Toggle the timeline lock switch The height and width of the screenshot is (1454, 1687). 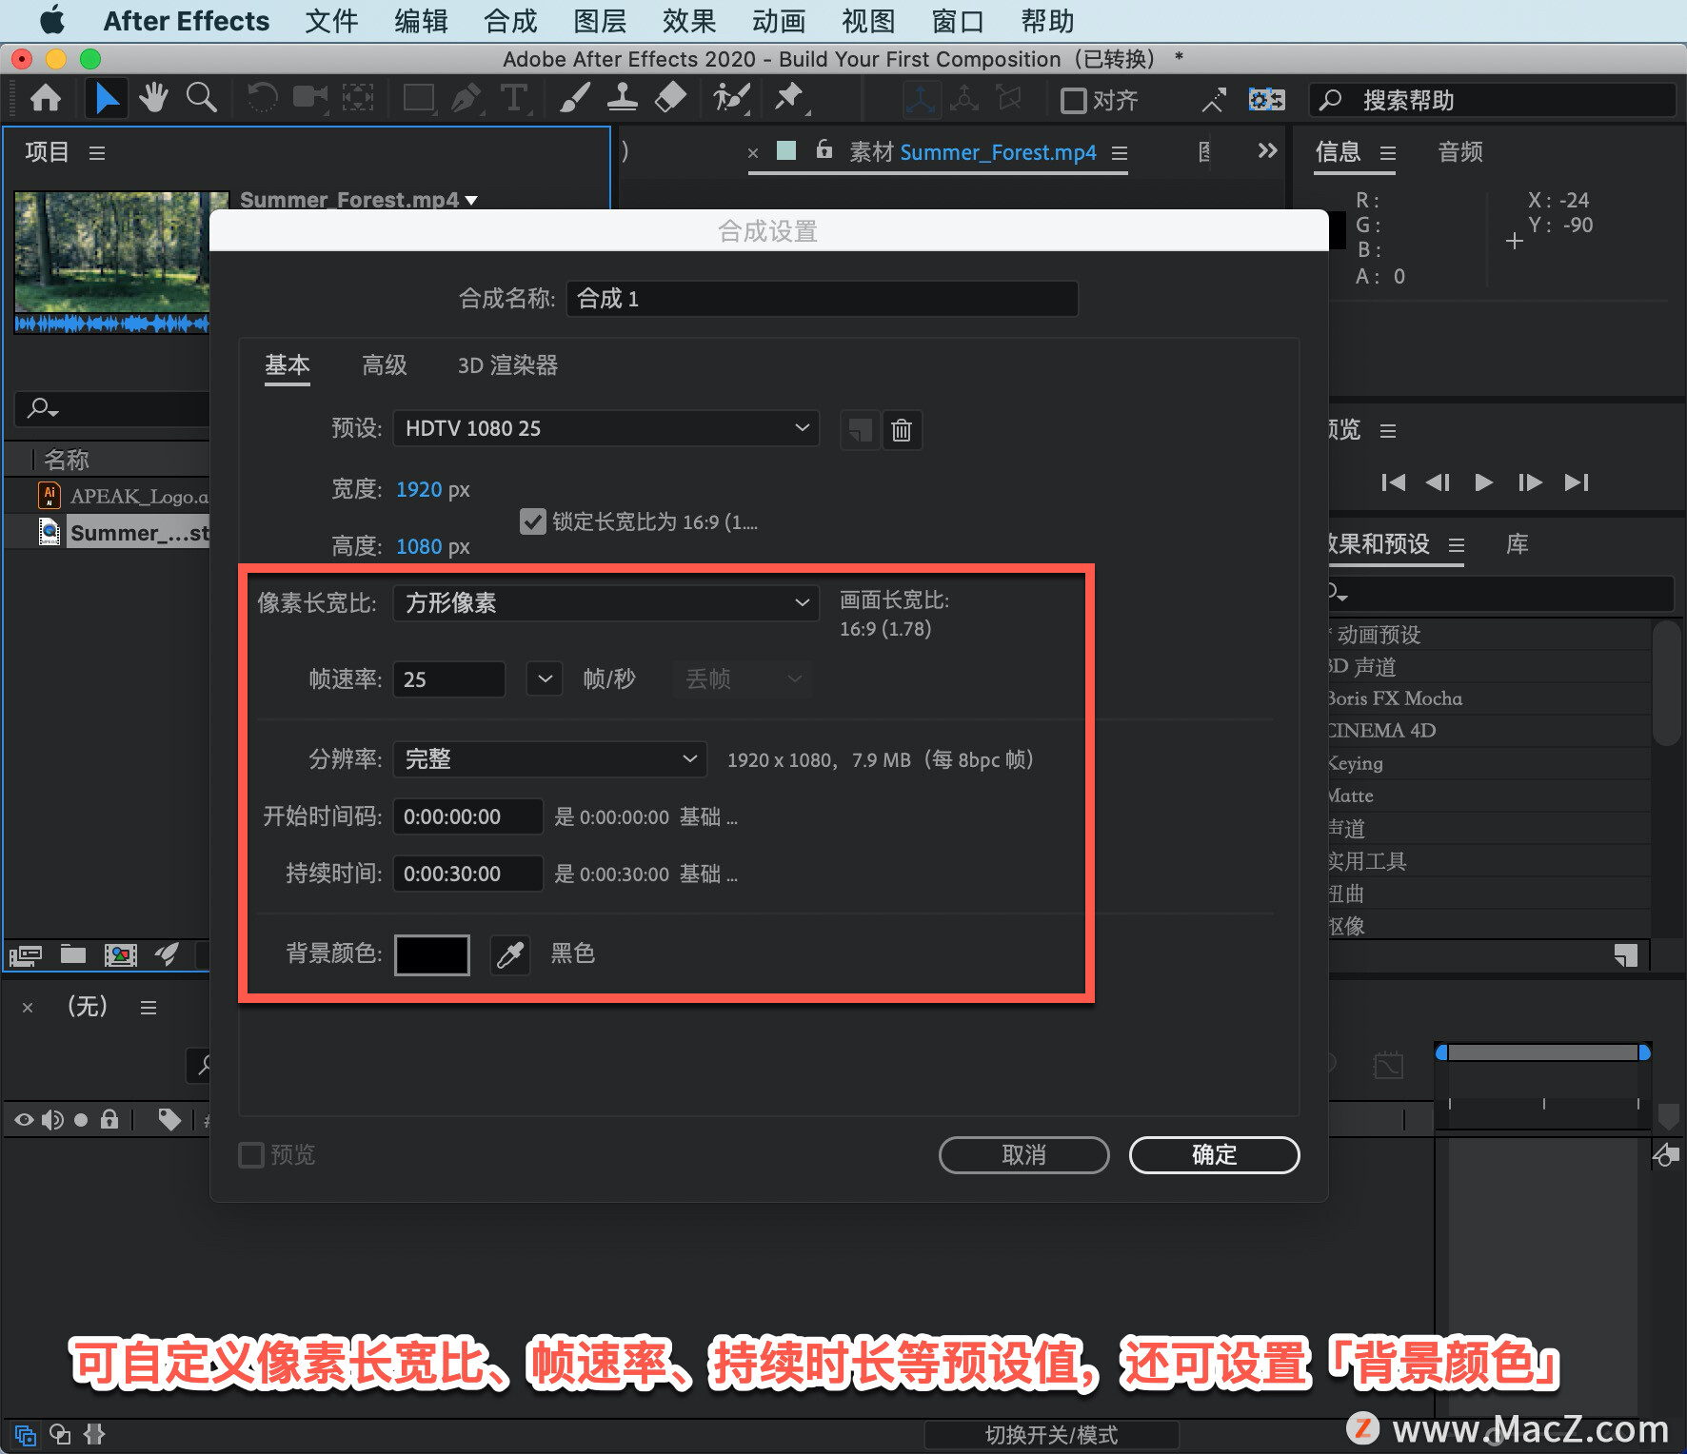coord(109,1119)
